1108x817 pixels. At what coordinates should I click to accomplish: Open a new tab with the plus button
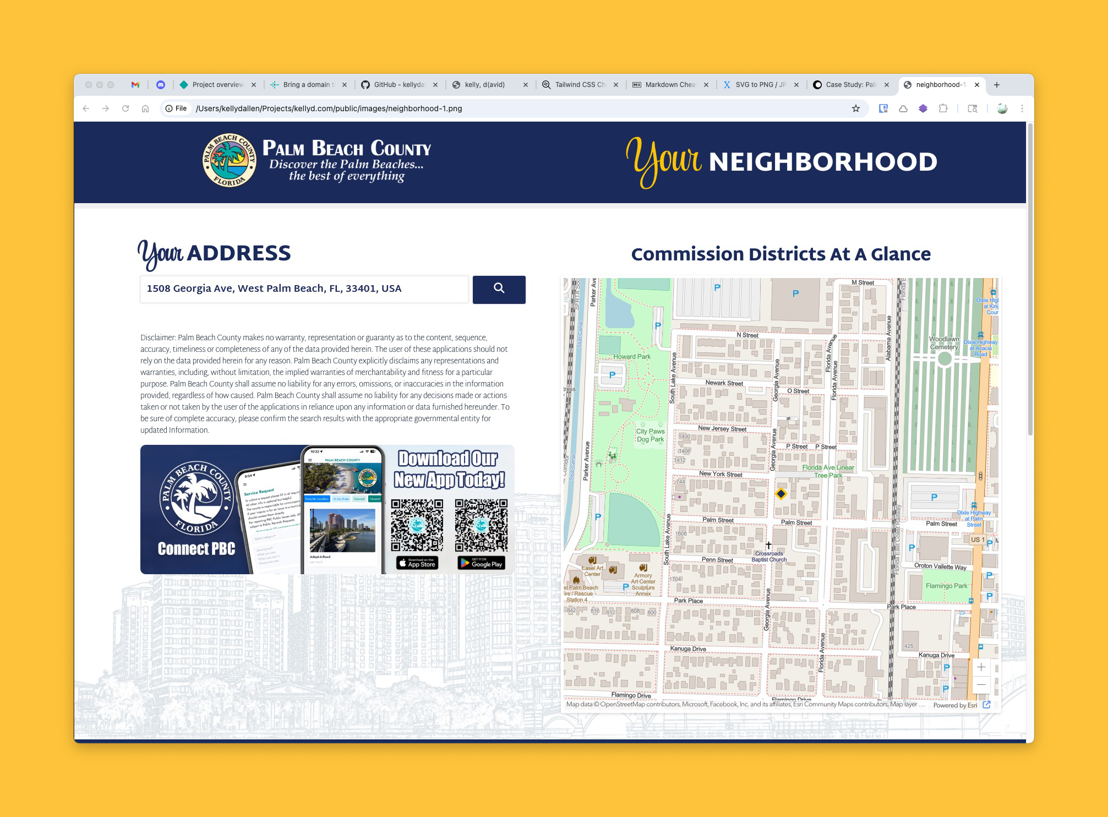[996, 85]
